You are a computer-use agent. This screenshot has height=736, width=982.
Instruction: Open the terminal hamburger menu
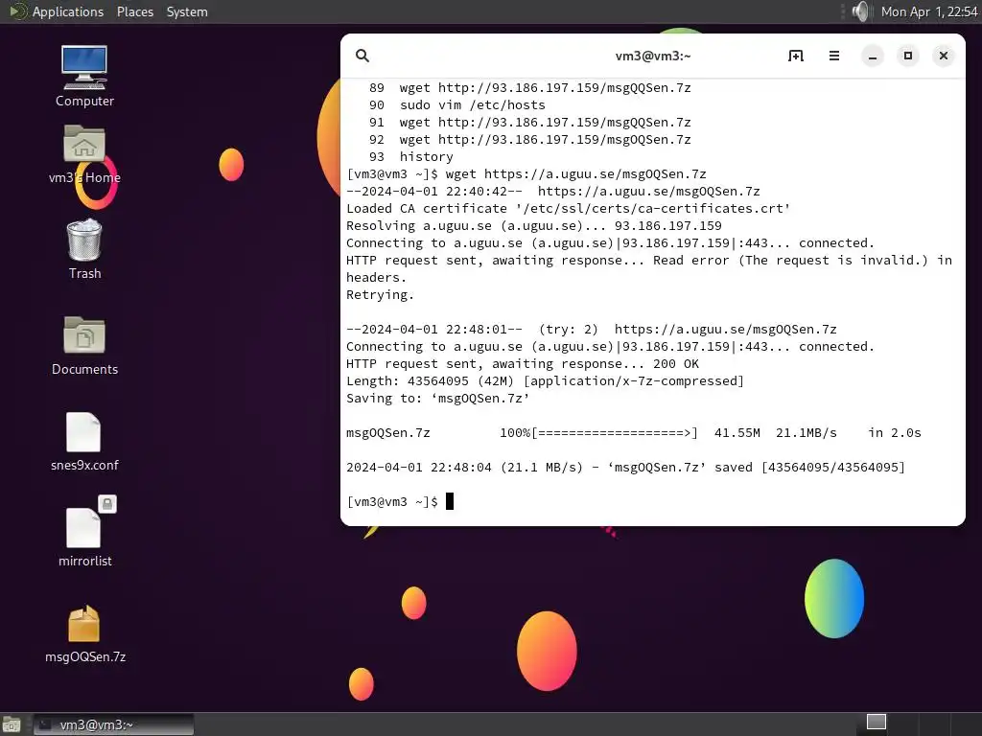coord(833,56)
